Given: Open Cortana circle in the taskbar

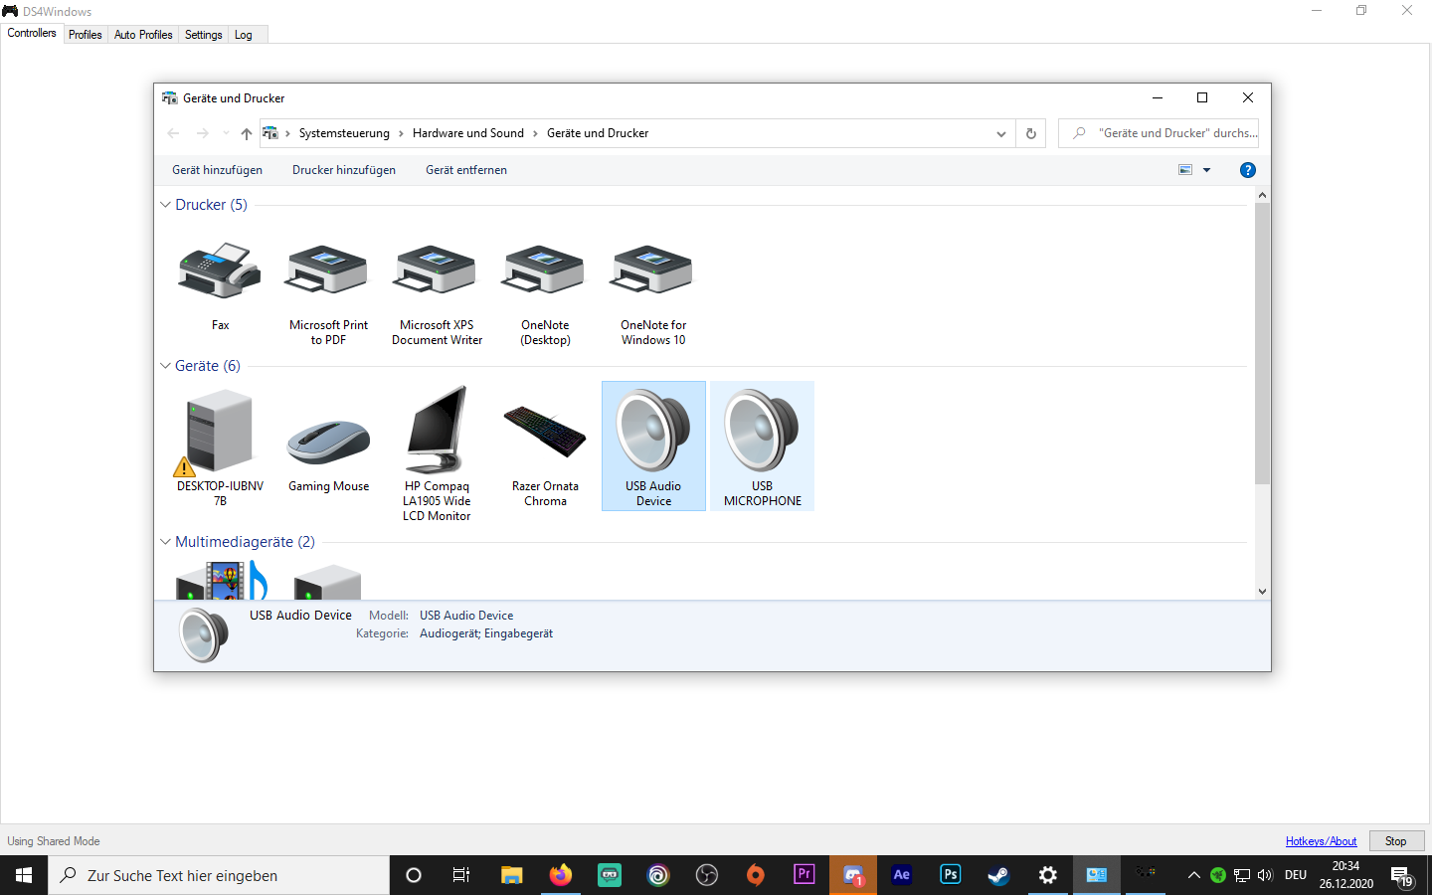Looking at the screenshot, I should 414,875.
